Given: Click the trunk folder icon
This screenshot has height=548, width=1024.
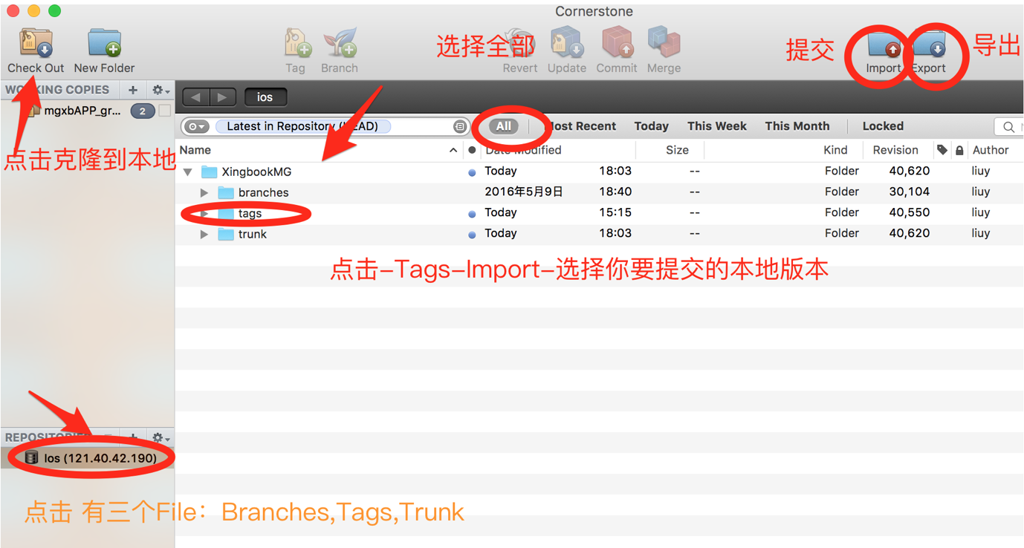Looking at the screenshot, I should [226, 234].
